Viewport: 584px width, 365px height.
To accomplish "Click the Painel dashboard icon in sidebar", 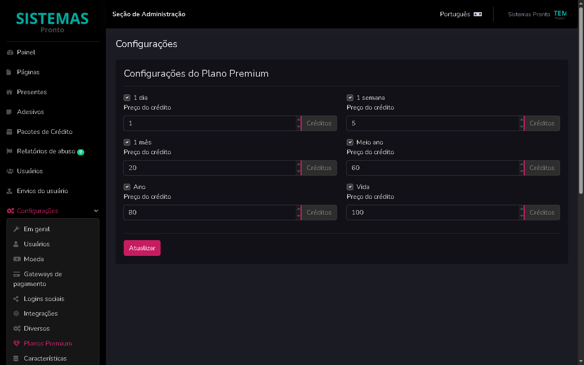I will (x=10, y=52).
